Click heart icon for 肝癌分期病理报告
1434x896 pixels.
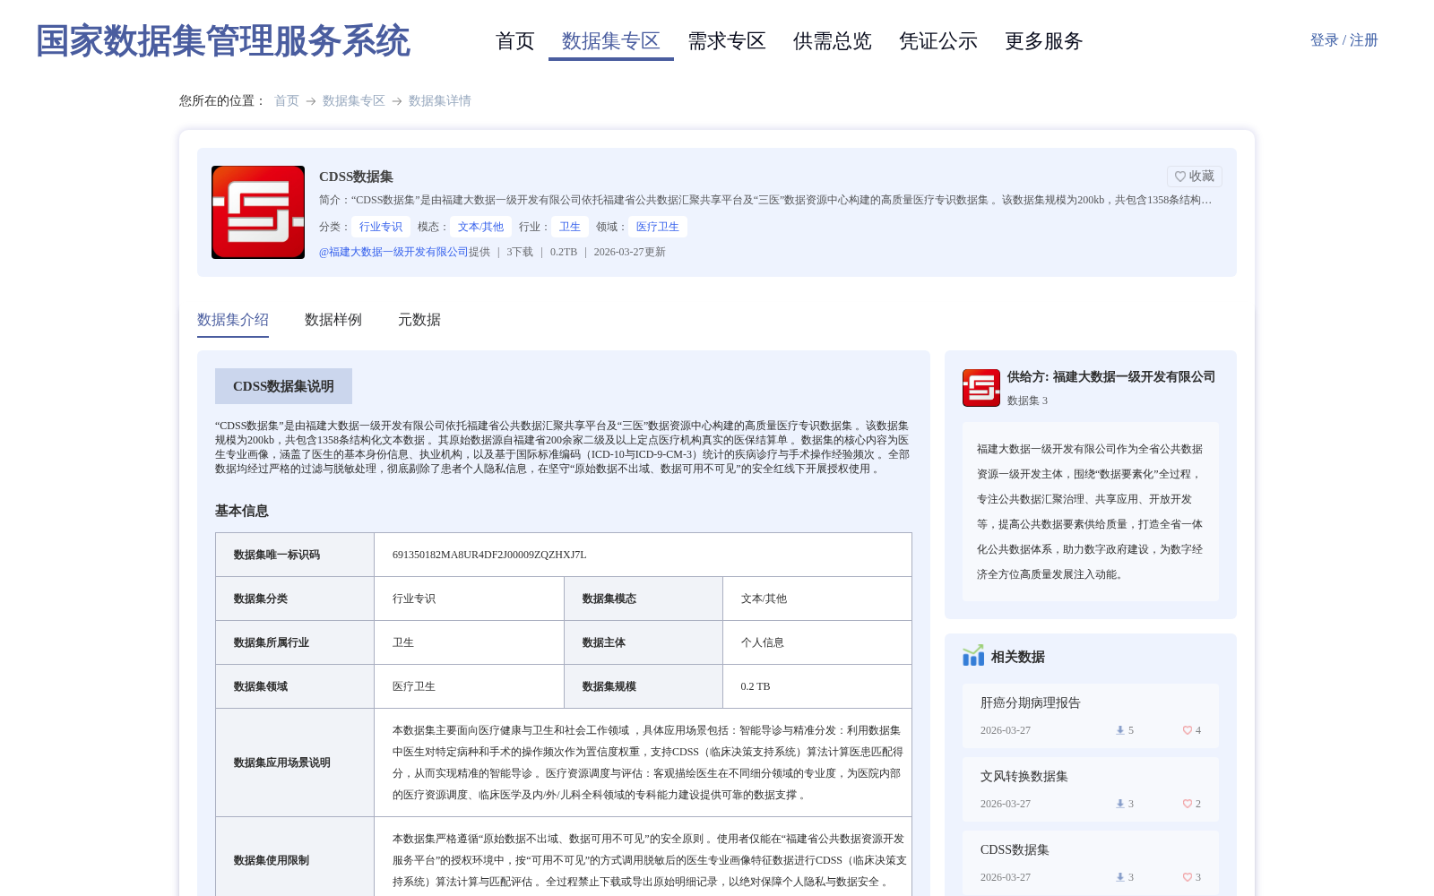click(1188, 730)
